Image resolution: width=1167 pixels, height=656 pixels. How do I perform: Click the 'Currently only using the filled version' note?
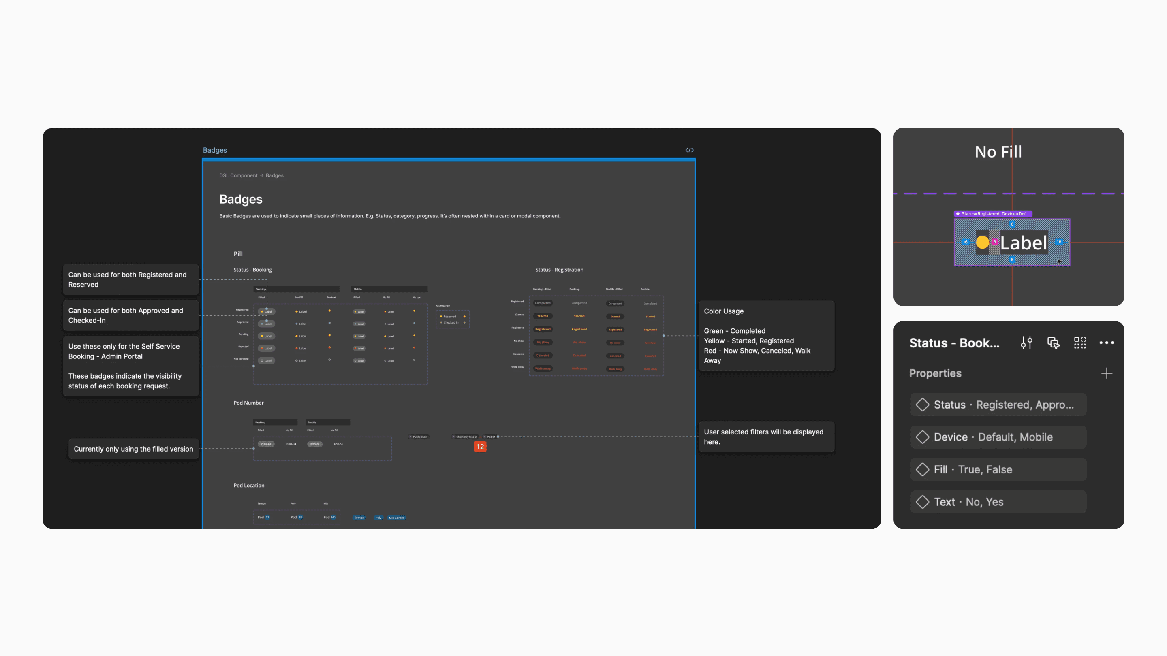coord(133,449)
